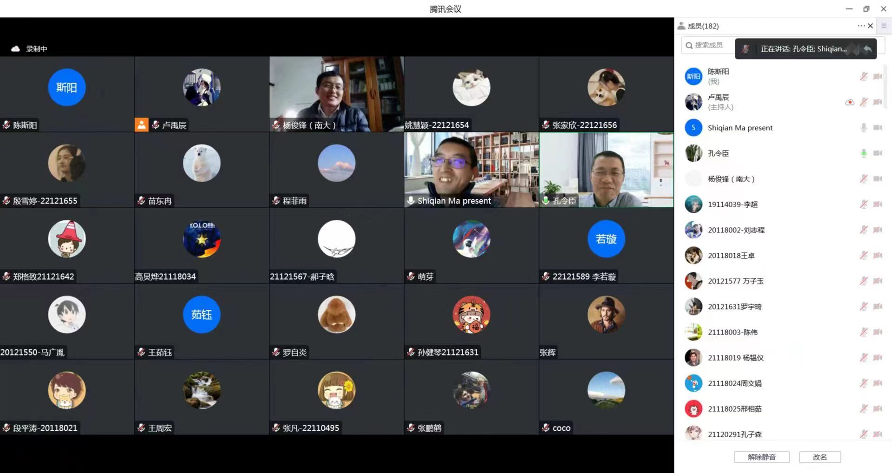Click the muted microphone icon in speaking toolbar
This screenshot has width=892, height=473.
(x=745, y=49)
